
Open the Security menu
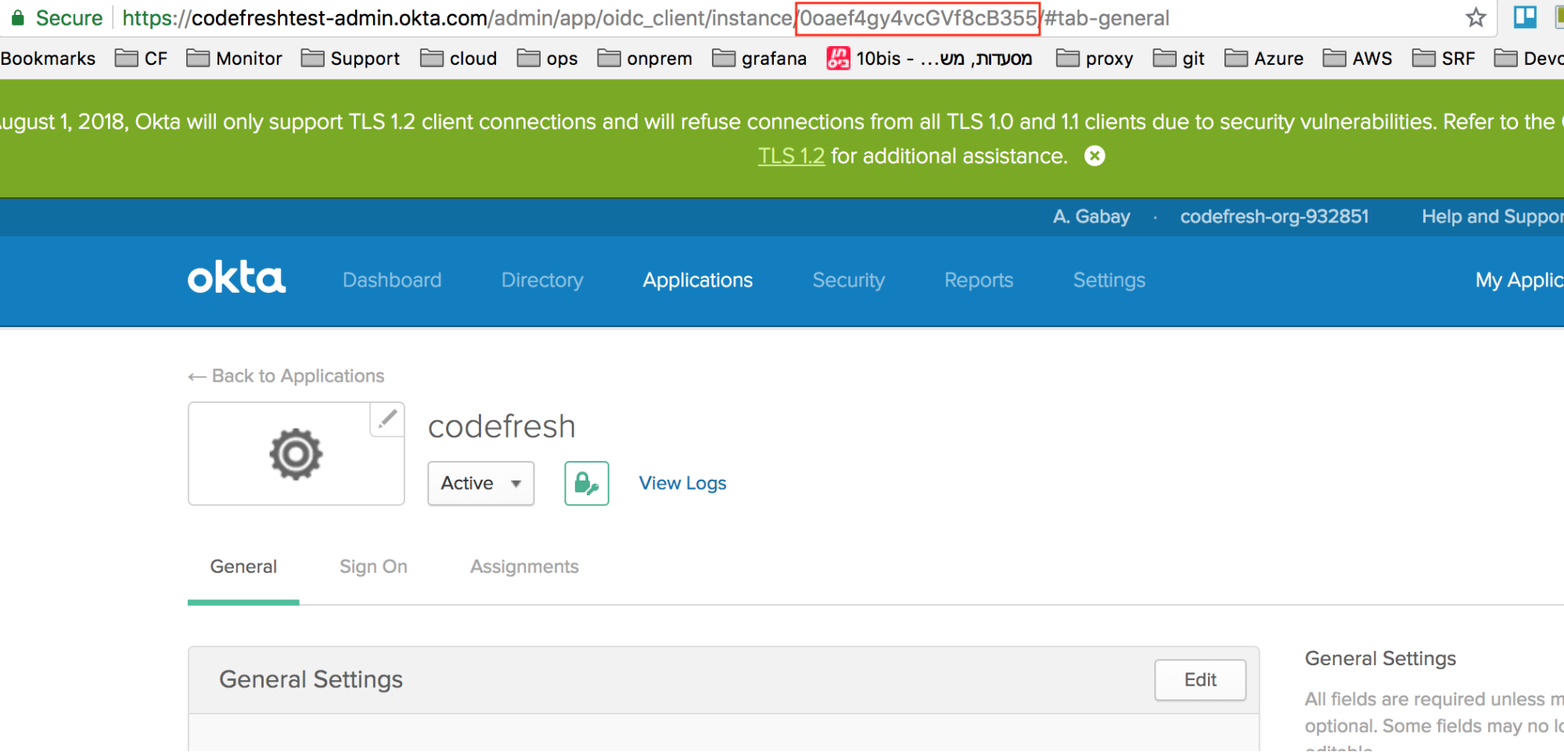click(848, 280)
